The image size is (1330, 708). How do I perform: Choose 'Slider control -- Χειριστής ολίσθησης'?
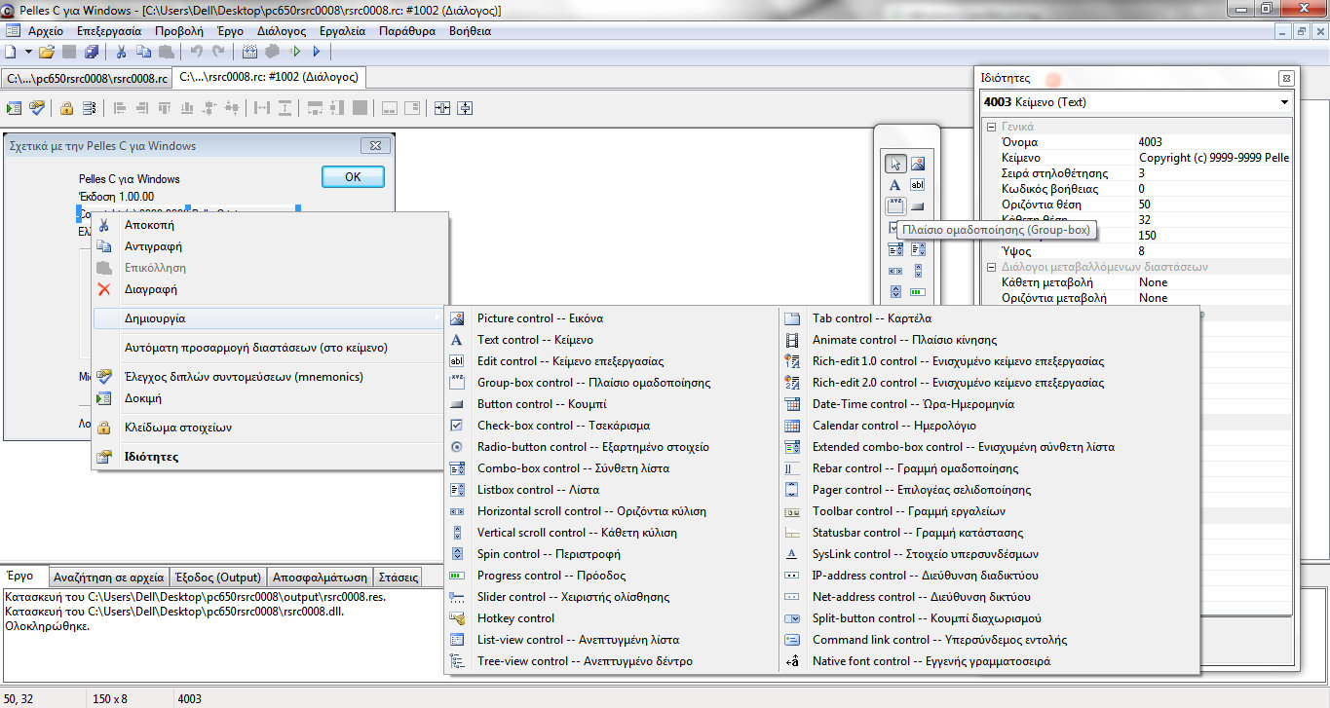[x=612, y=597]
